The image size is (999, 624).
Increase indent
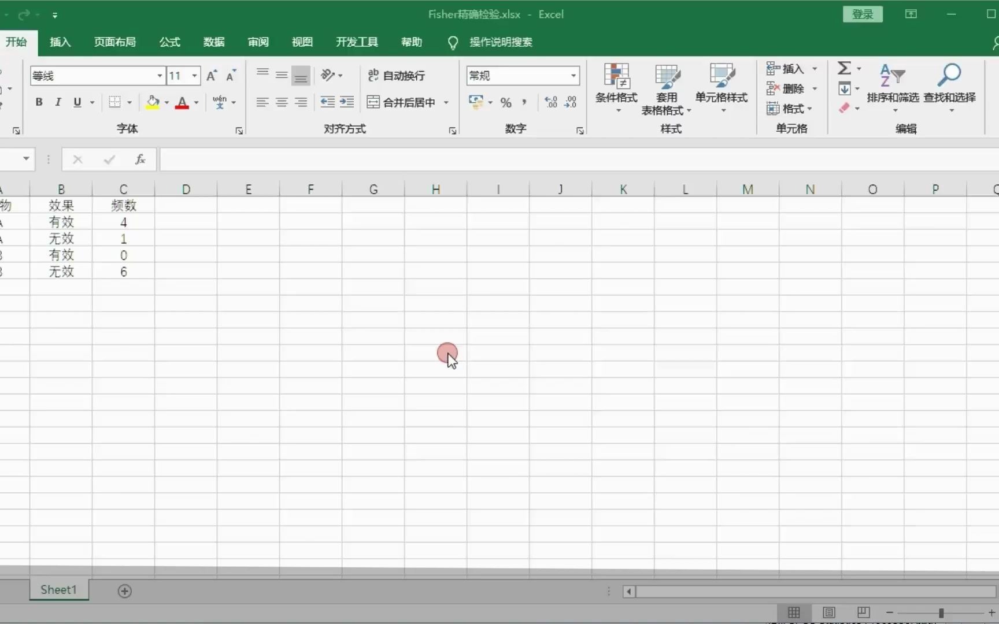[347, 102]
